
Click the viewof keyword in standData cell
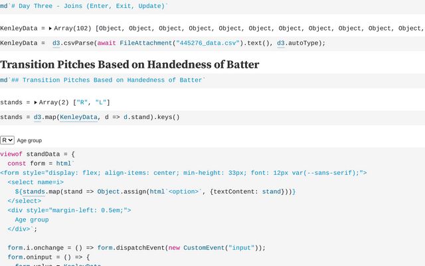[x=11, y=154]
